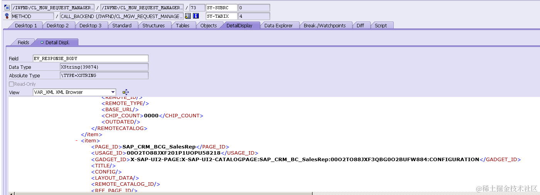Click the SY-TABIX value field showing 4
540x195 pixels.
click(x=254, y=16)
